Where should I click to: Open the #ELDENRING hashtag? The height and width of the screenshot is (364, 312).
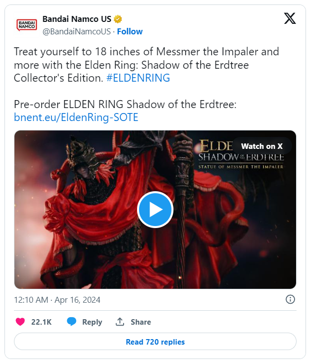138,78
